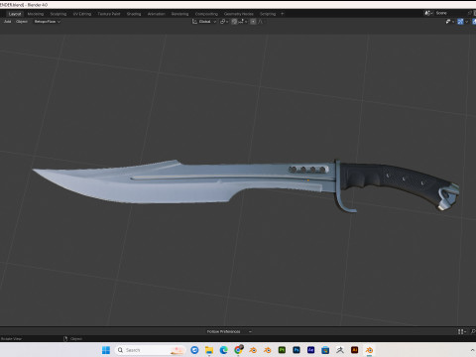Open the Follow Preferences dropdown
The height and width of the screenshot is (357, 476).
coord(229,331)
